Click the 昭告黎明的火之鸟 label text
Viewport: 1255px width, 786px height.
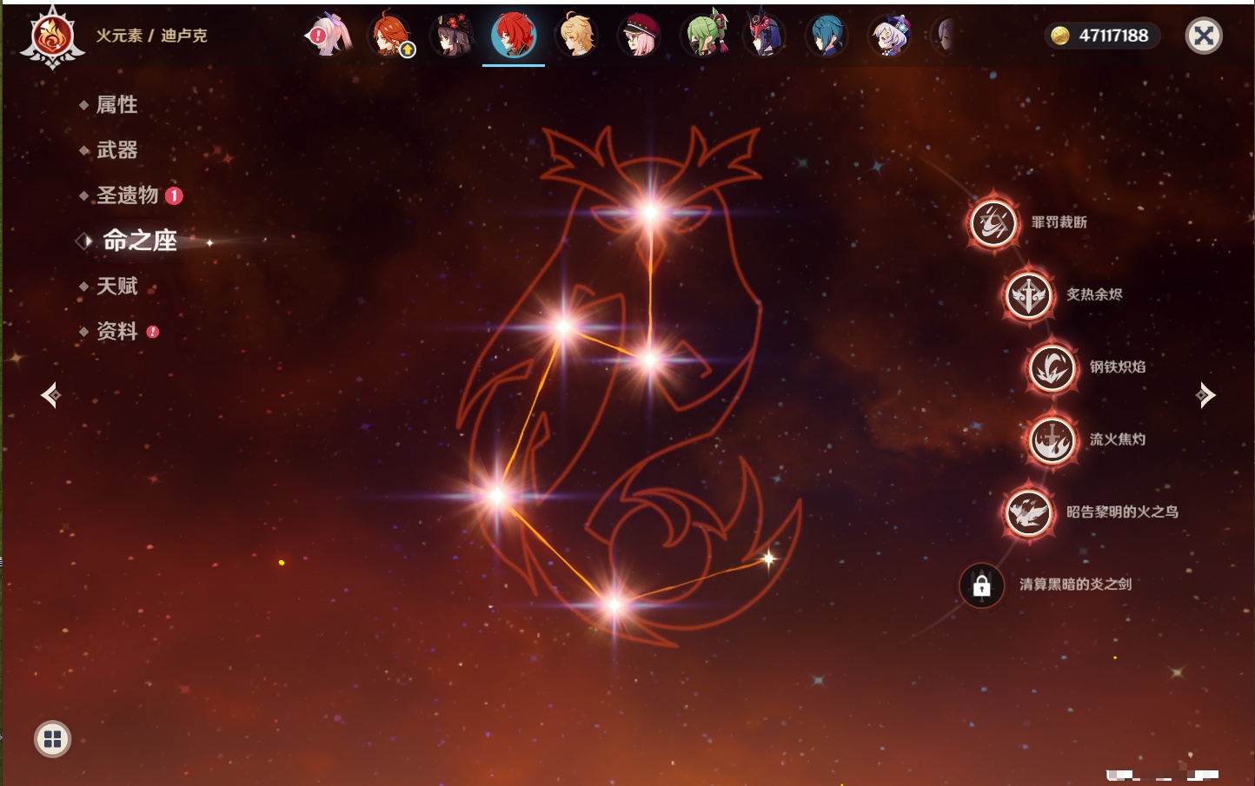1122,512
